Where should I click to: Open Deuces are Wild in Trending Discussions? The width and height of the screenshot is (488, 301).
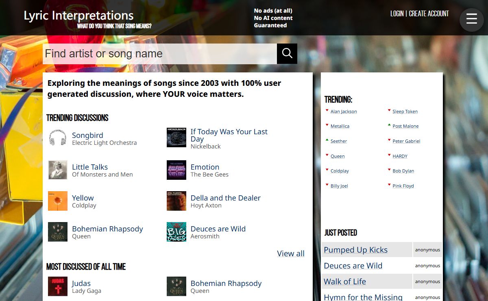point(218,229)
